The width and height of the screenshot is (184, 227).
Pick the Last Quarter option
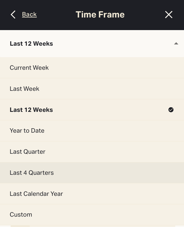(28, 152)
